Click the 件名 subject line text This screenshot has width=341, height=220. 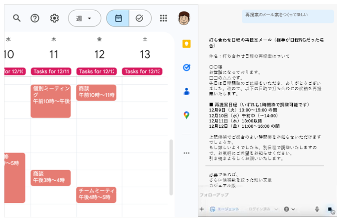point(249,56)
